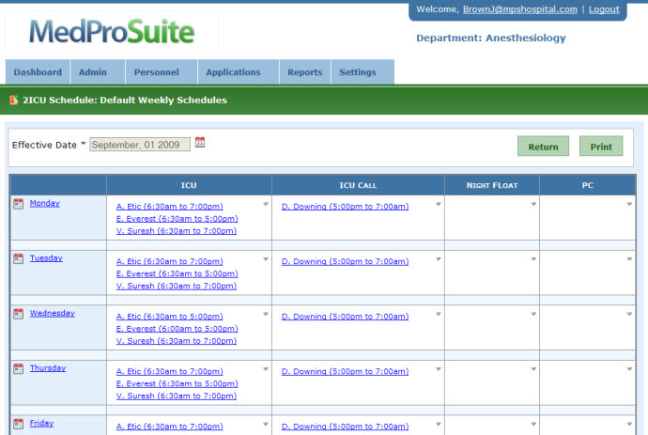648x435 pixels.
Task: Expand Thursday ICU cell dropdown arrow
Action: click(x=266, y=369)
